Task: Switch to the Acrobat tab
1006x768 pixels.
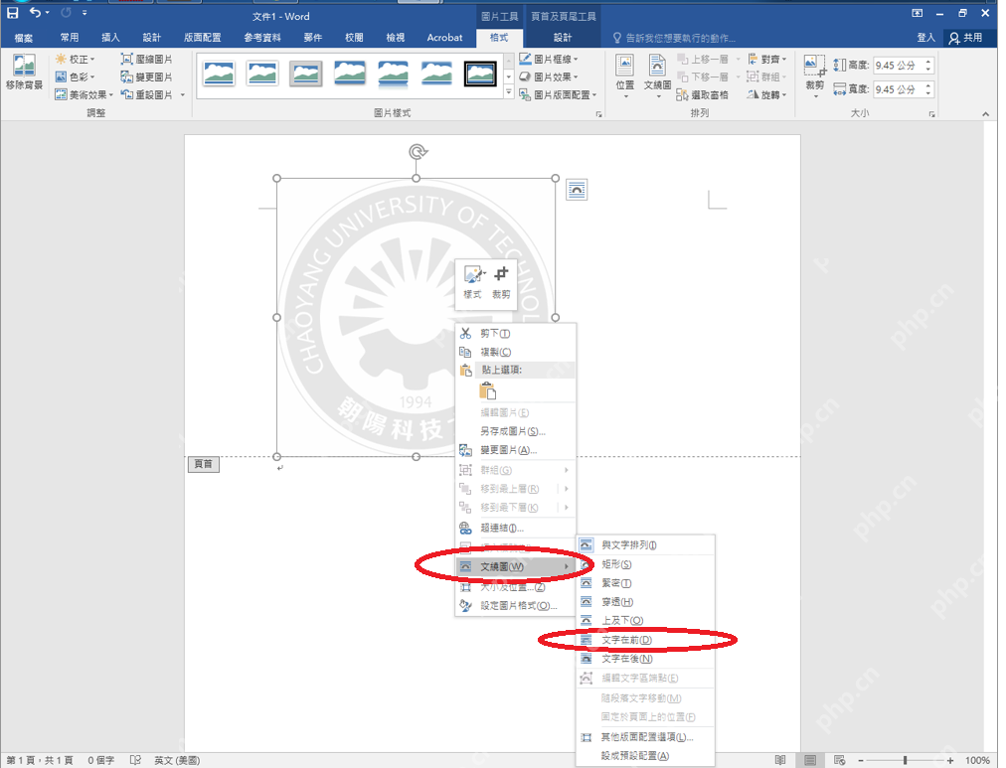Action: pos(444,38)
